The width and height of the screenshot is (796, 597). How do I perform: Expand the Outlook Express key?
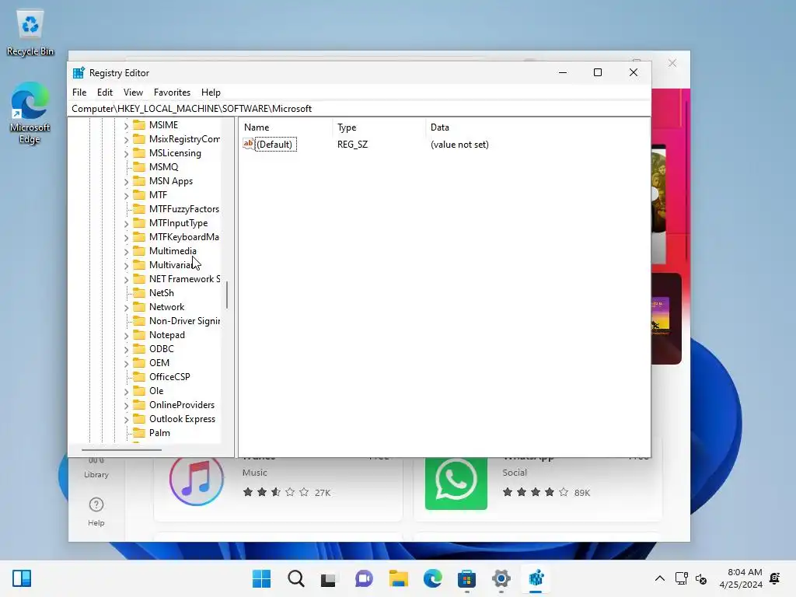pyautogui.click(x=127, y=419)
